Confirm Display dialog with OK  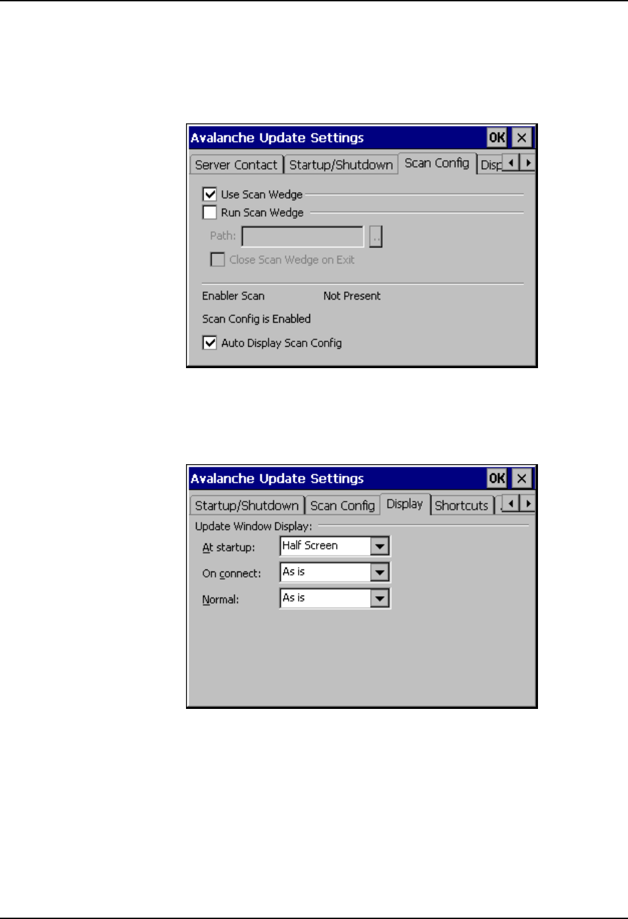(x=497, y=479)
